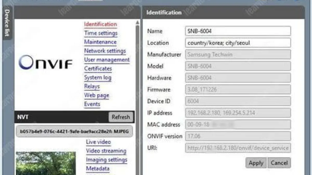Open Certificates page
The width and height of the screenshot is (312, 175).
[98, 69]
